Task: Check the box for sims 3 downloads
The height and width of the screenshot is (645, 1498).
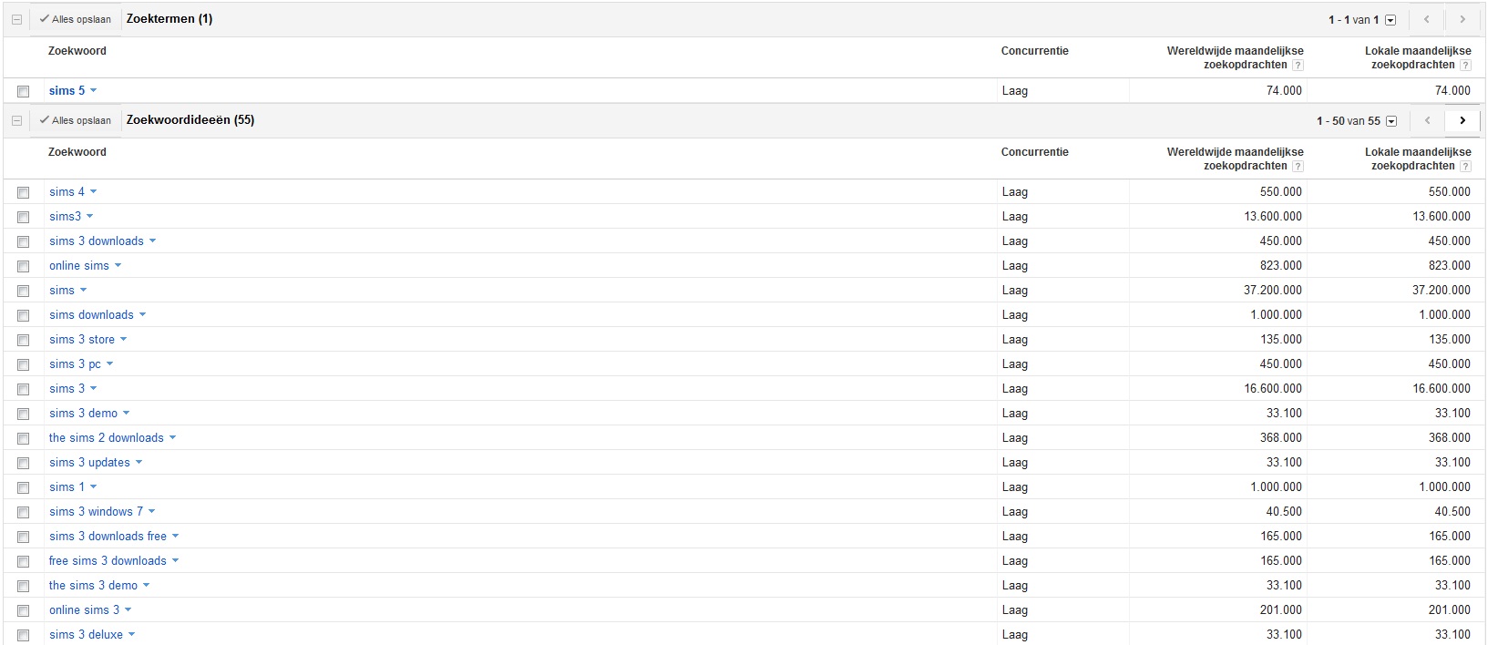Action: tap(24, 241)
